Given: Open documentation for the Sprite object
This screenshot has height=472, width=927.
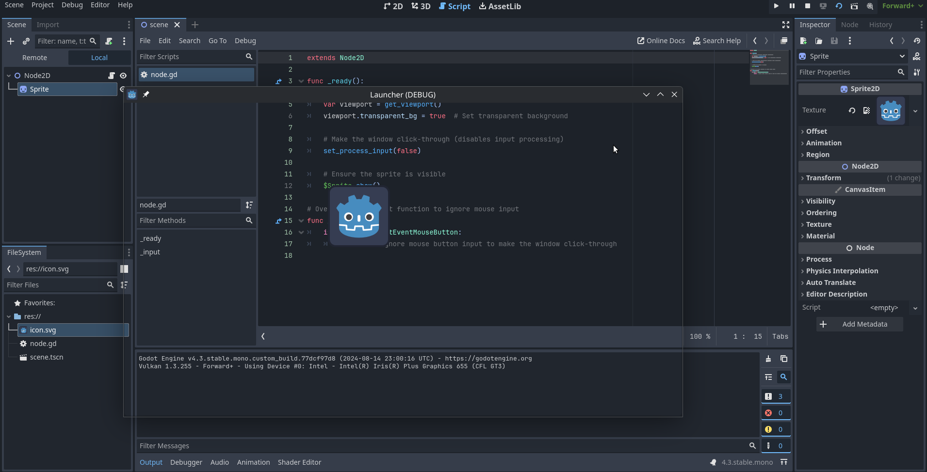Looking at the screenshot, I should point(917,56).
